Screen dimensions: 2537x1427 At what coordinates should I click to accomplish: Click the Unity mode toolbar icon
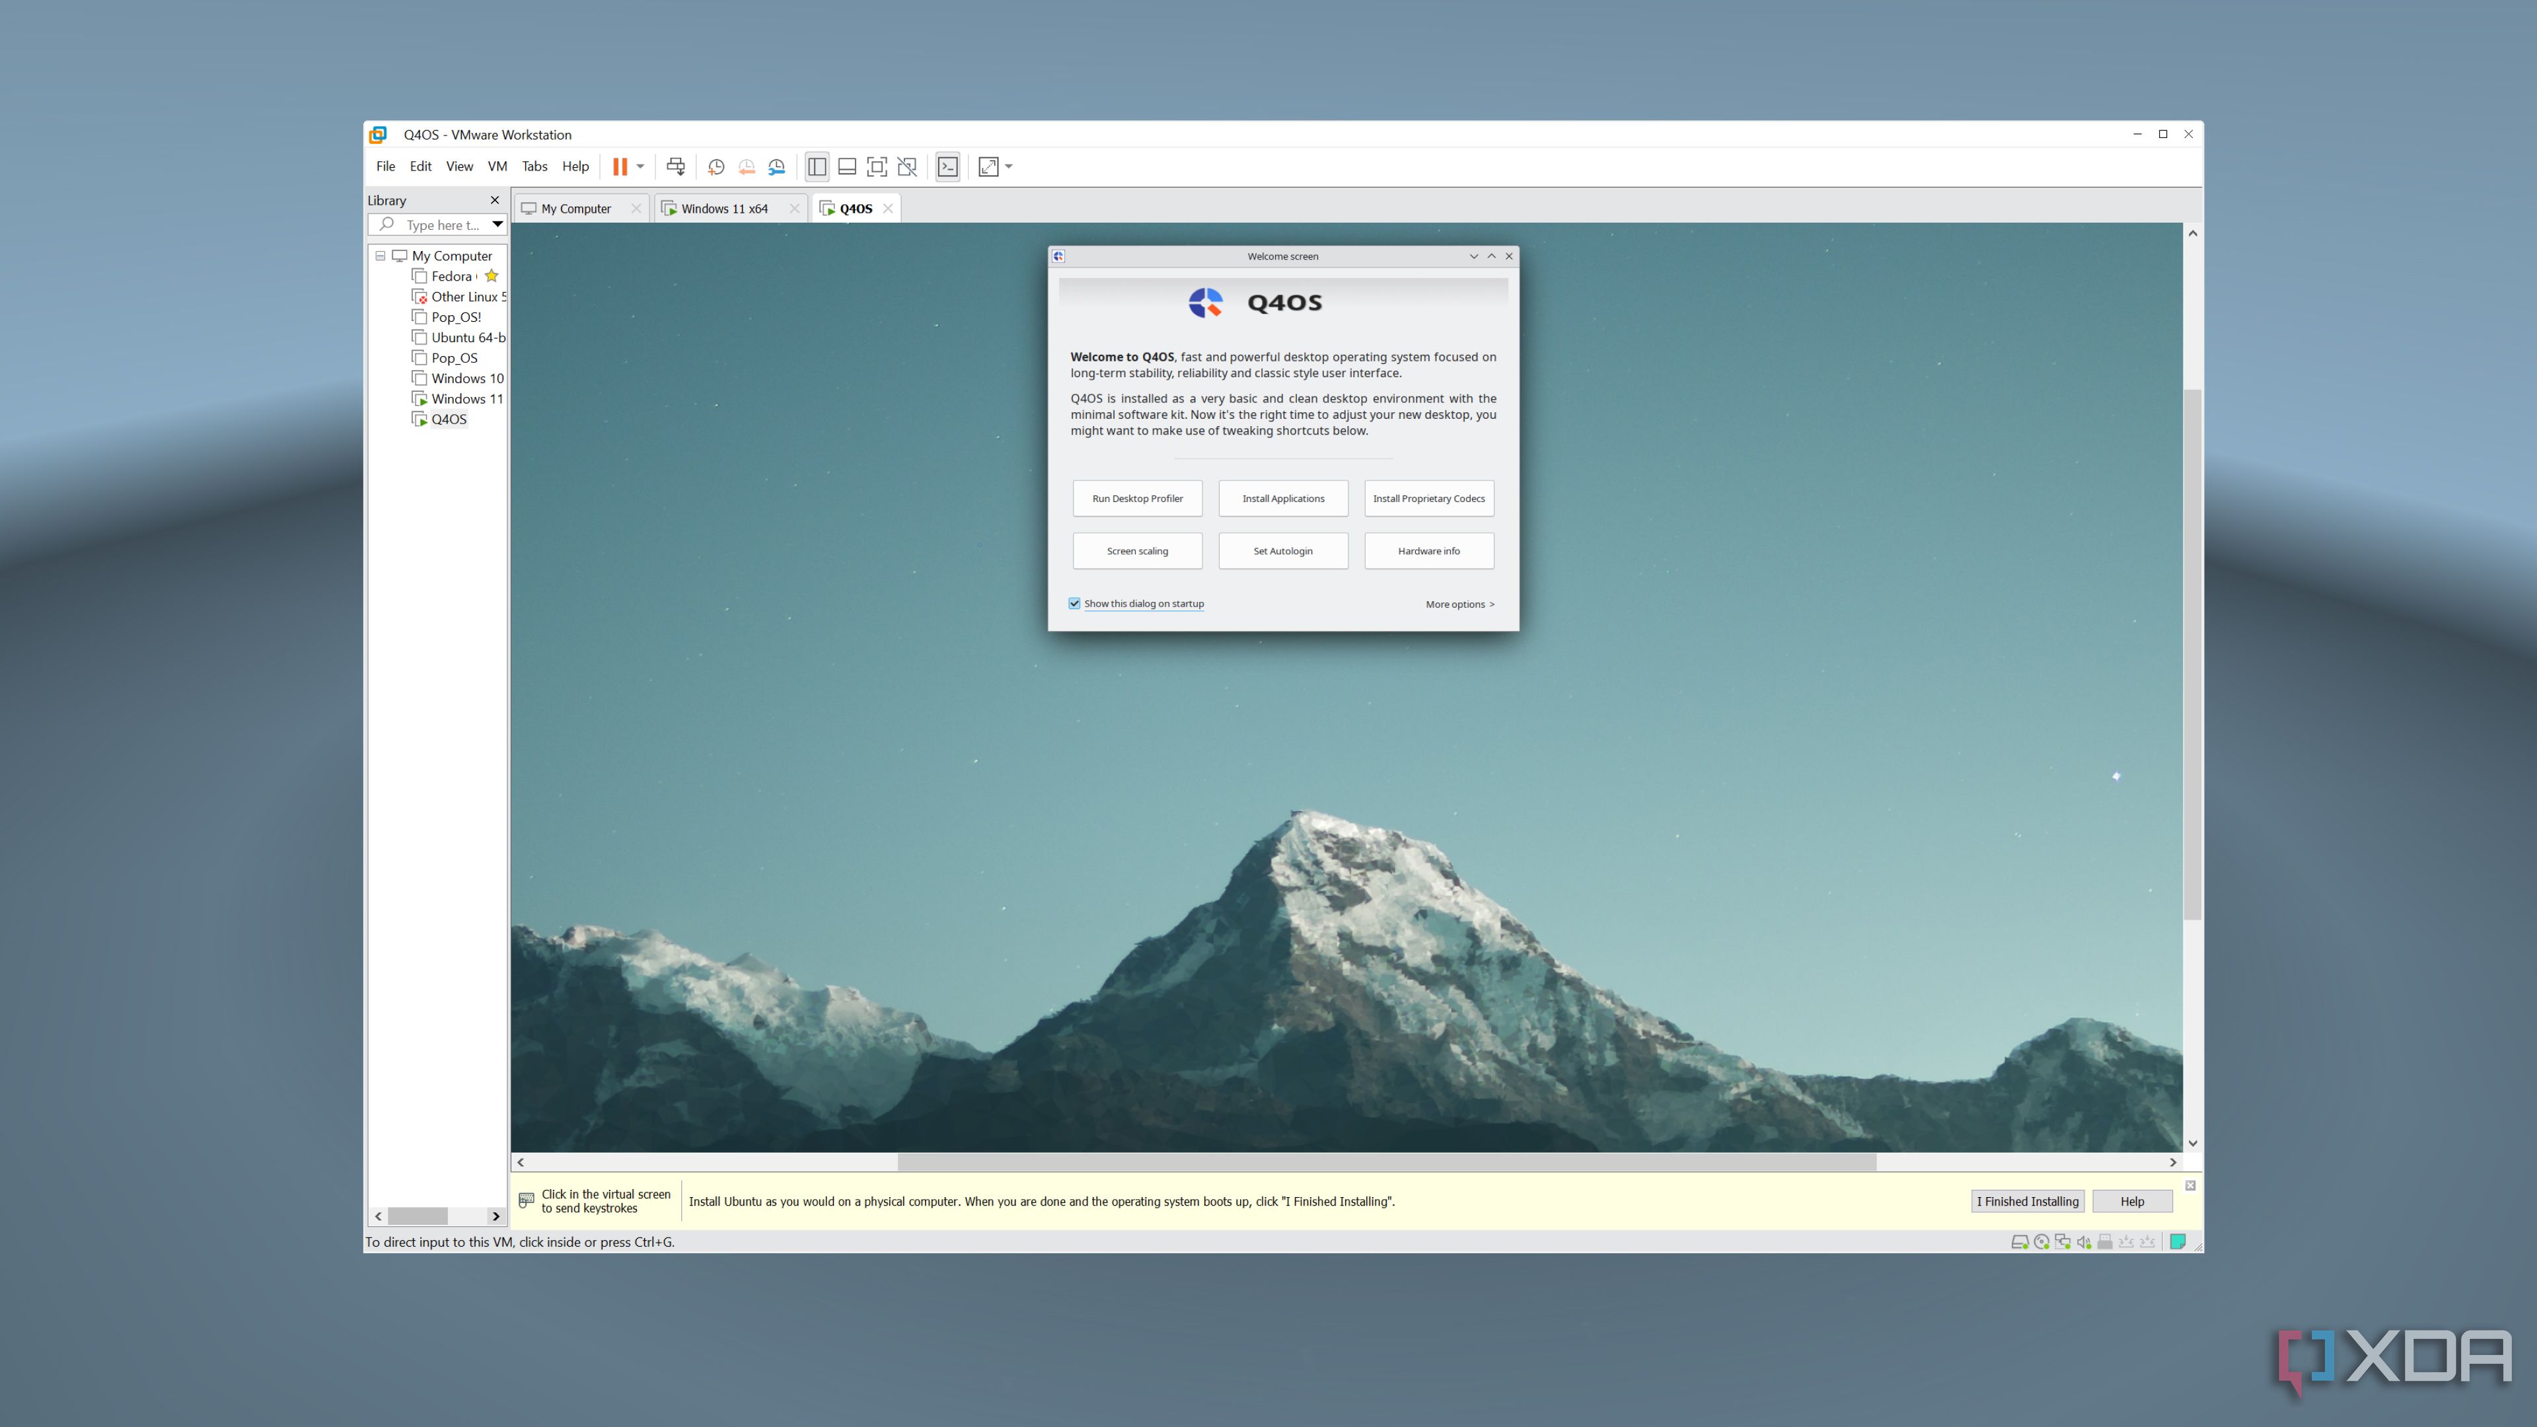coord(907,166)
